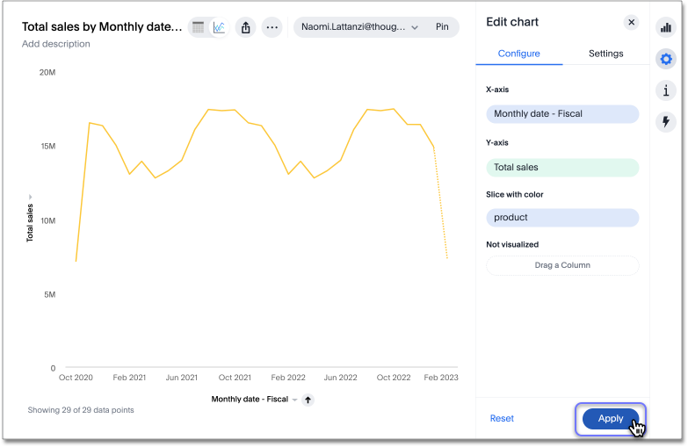Switch to table view icon
Viewport: 688px width, 447px height.
[199, 27]
